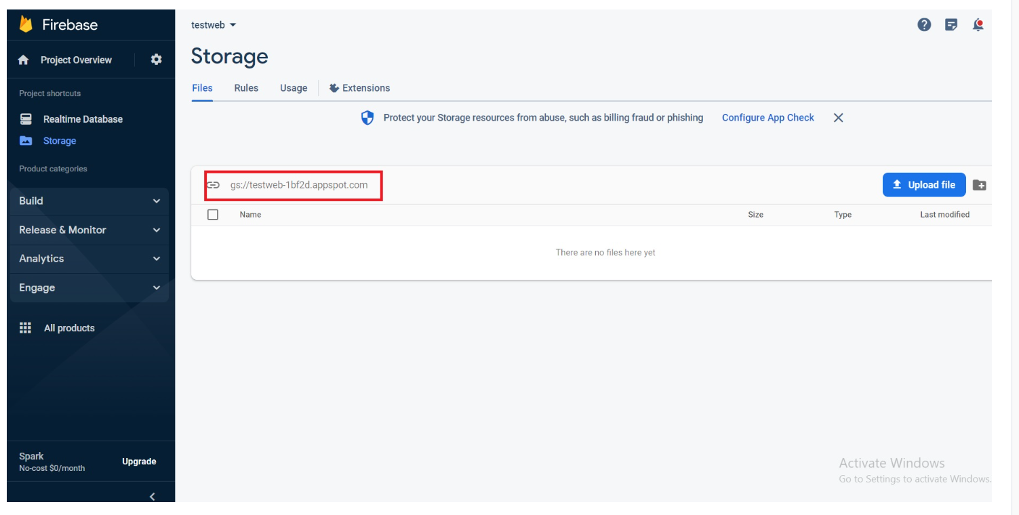Click the Firebase flame logo
1019x515 pixels.
pyautogui.click(x=26, y=24)
